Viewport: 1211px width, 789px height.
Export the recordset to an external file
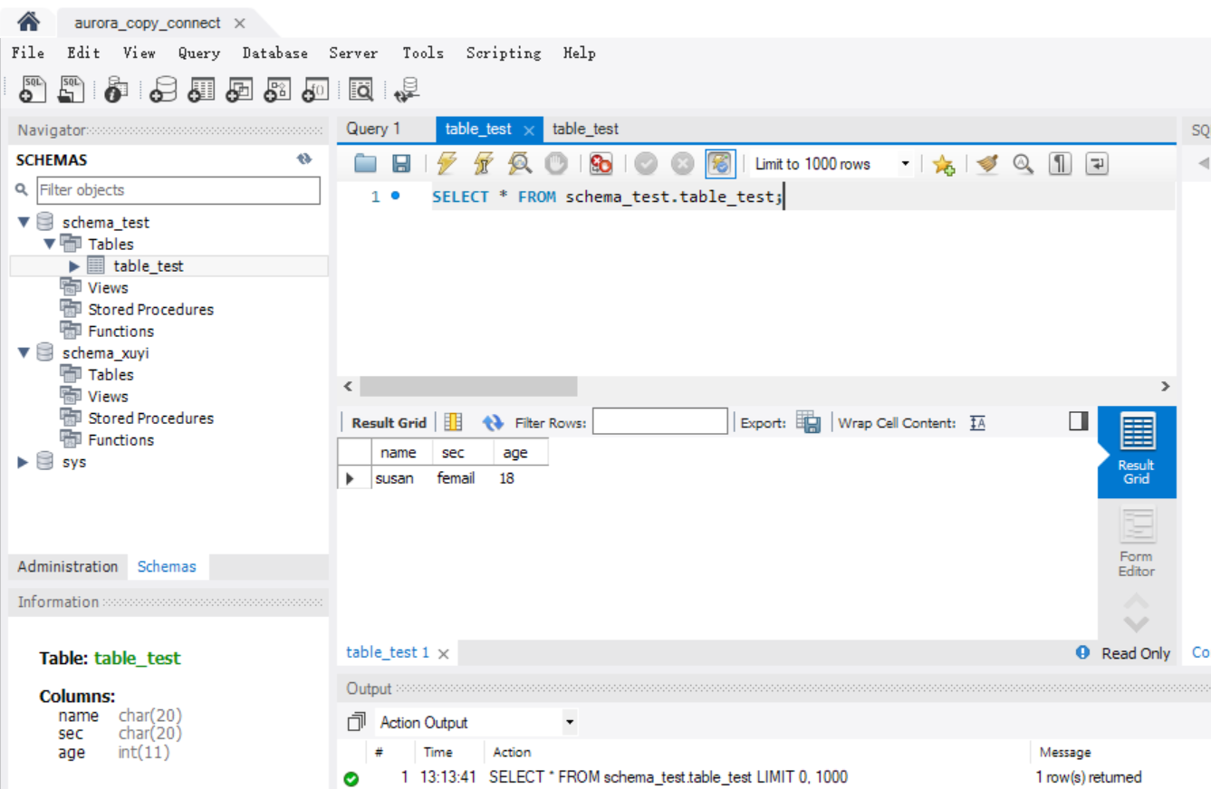809,422
